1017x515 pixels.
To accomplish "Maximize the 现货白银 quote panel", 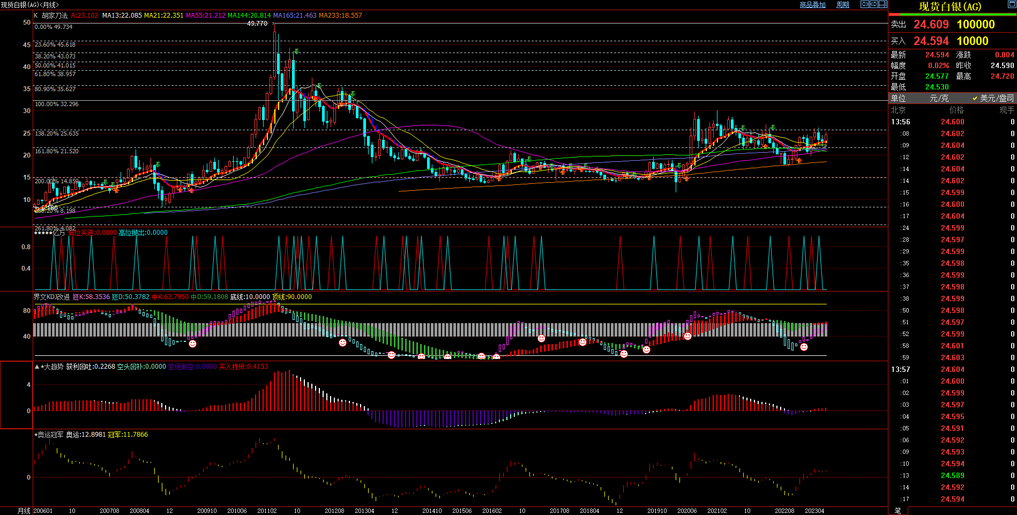I will [x=1012, y=5].
